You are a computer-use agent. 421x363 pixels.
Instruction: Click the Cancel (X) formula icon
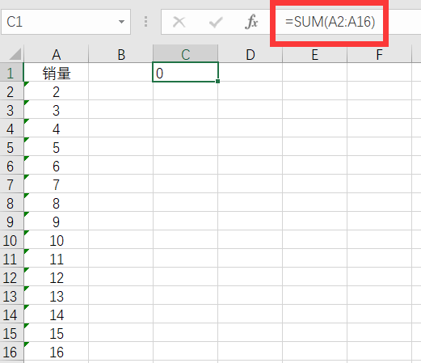pos(179,22)
